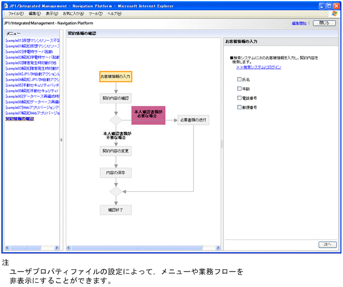Close the Internet Explorer window
Screen dimensions: 343x287
click(336, 6)
